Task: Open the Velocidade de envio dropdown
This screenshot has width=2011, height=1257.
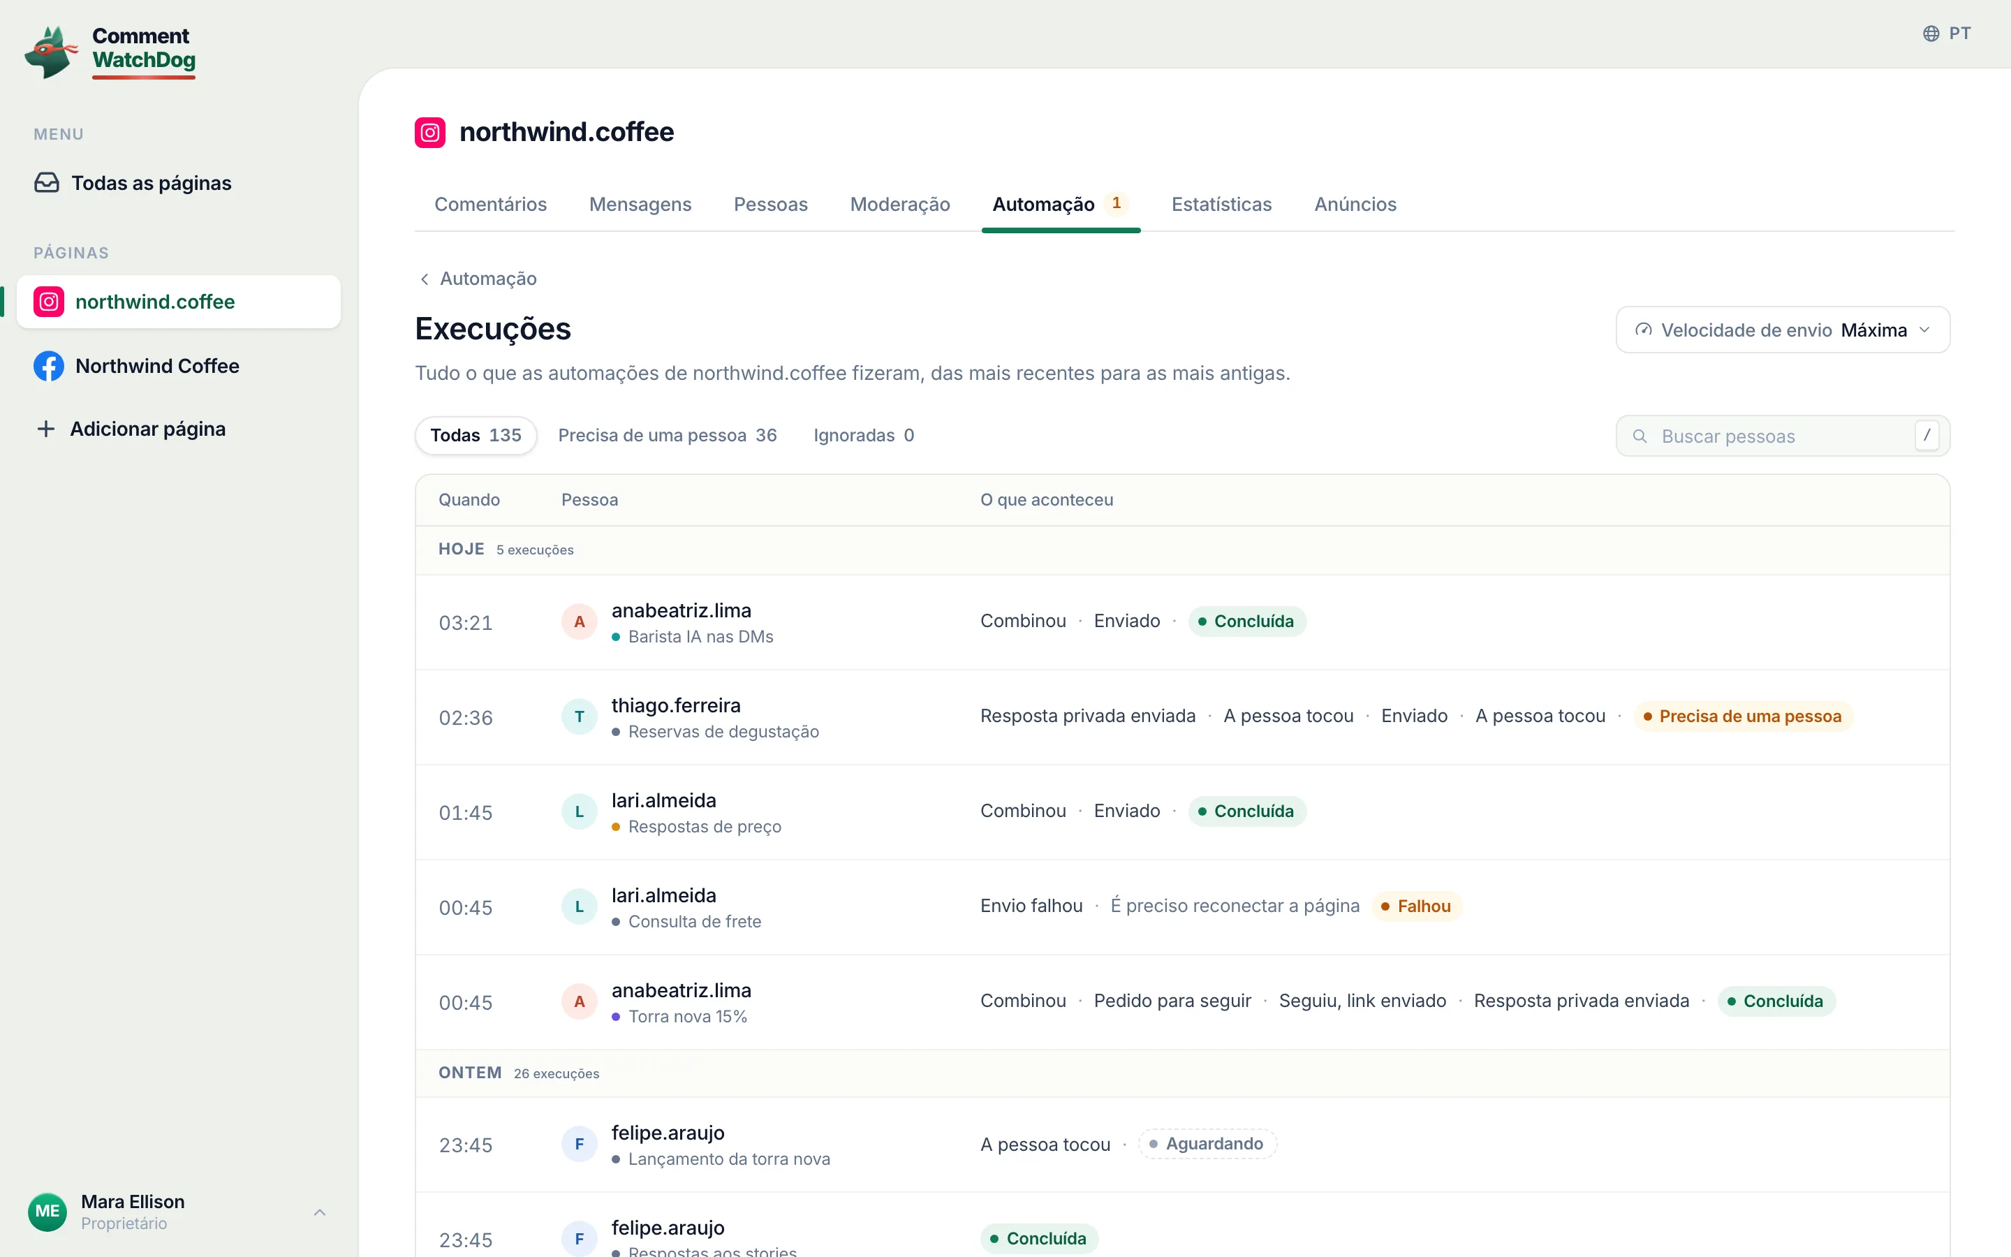Action: click(x=1783, y=330)
